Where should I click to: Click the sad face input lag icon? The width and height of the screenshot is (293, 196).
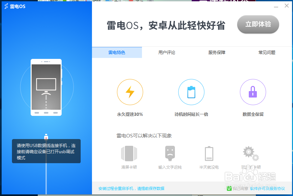(x=170, y=153)
